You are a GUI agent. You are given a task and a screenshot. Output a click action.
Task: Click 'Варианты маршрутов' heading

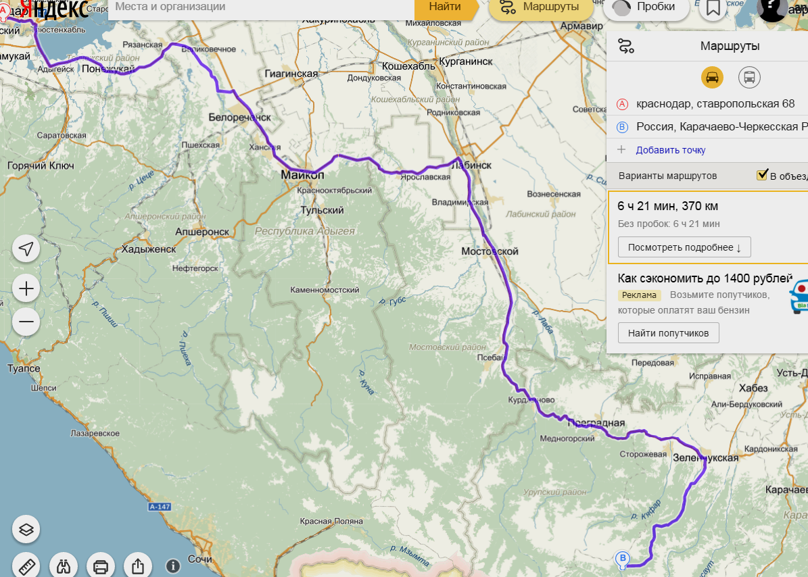[667, 176]
